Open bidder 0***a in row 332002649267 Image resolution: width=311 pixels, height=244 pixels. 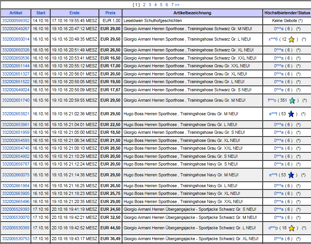(279, 29)
